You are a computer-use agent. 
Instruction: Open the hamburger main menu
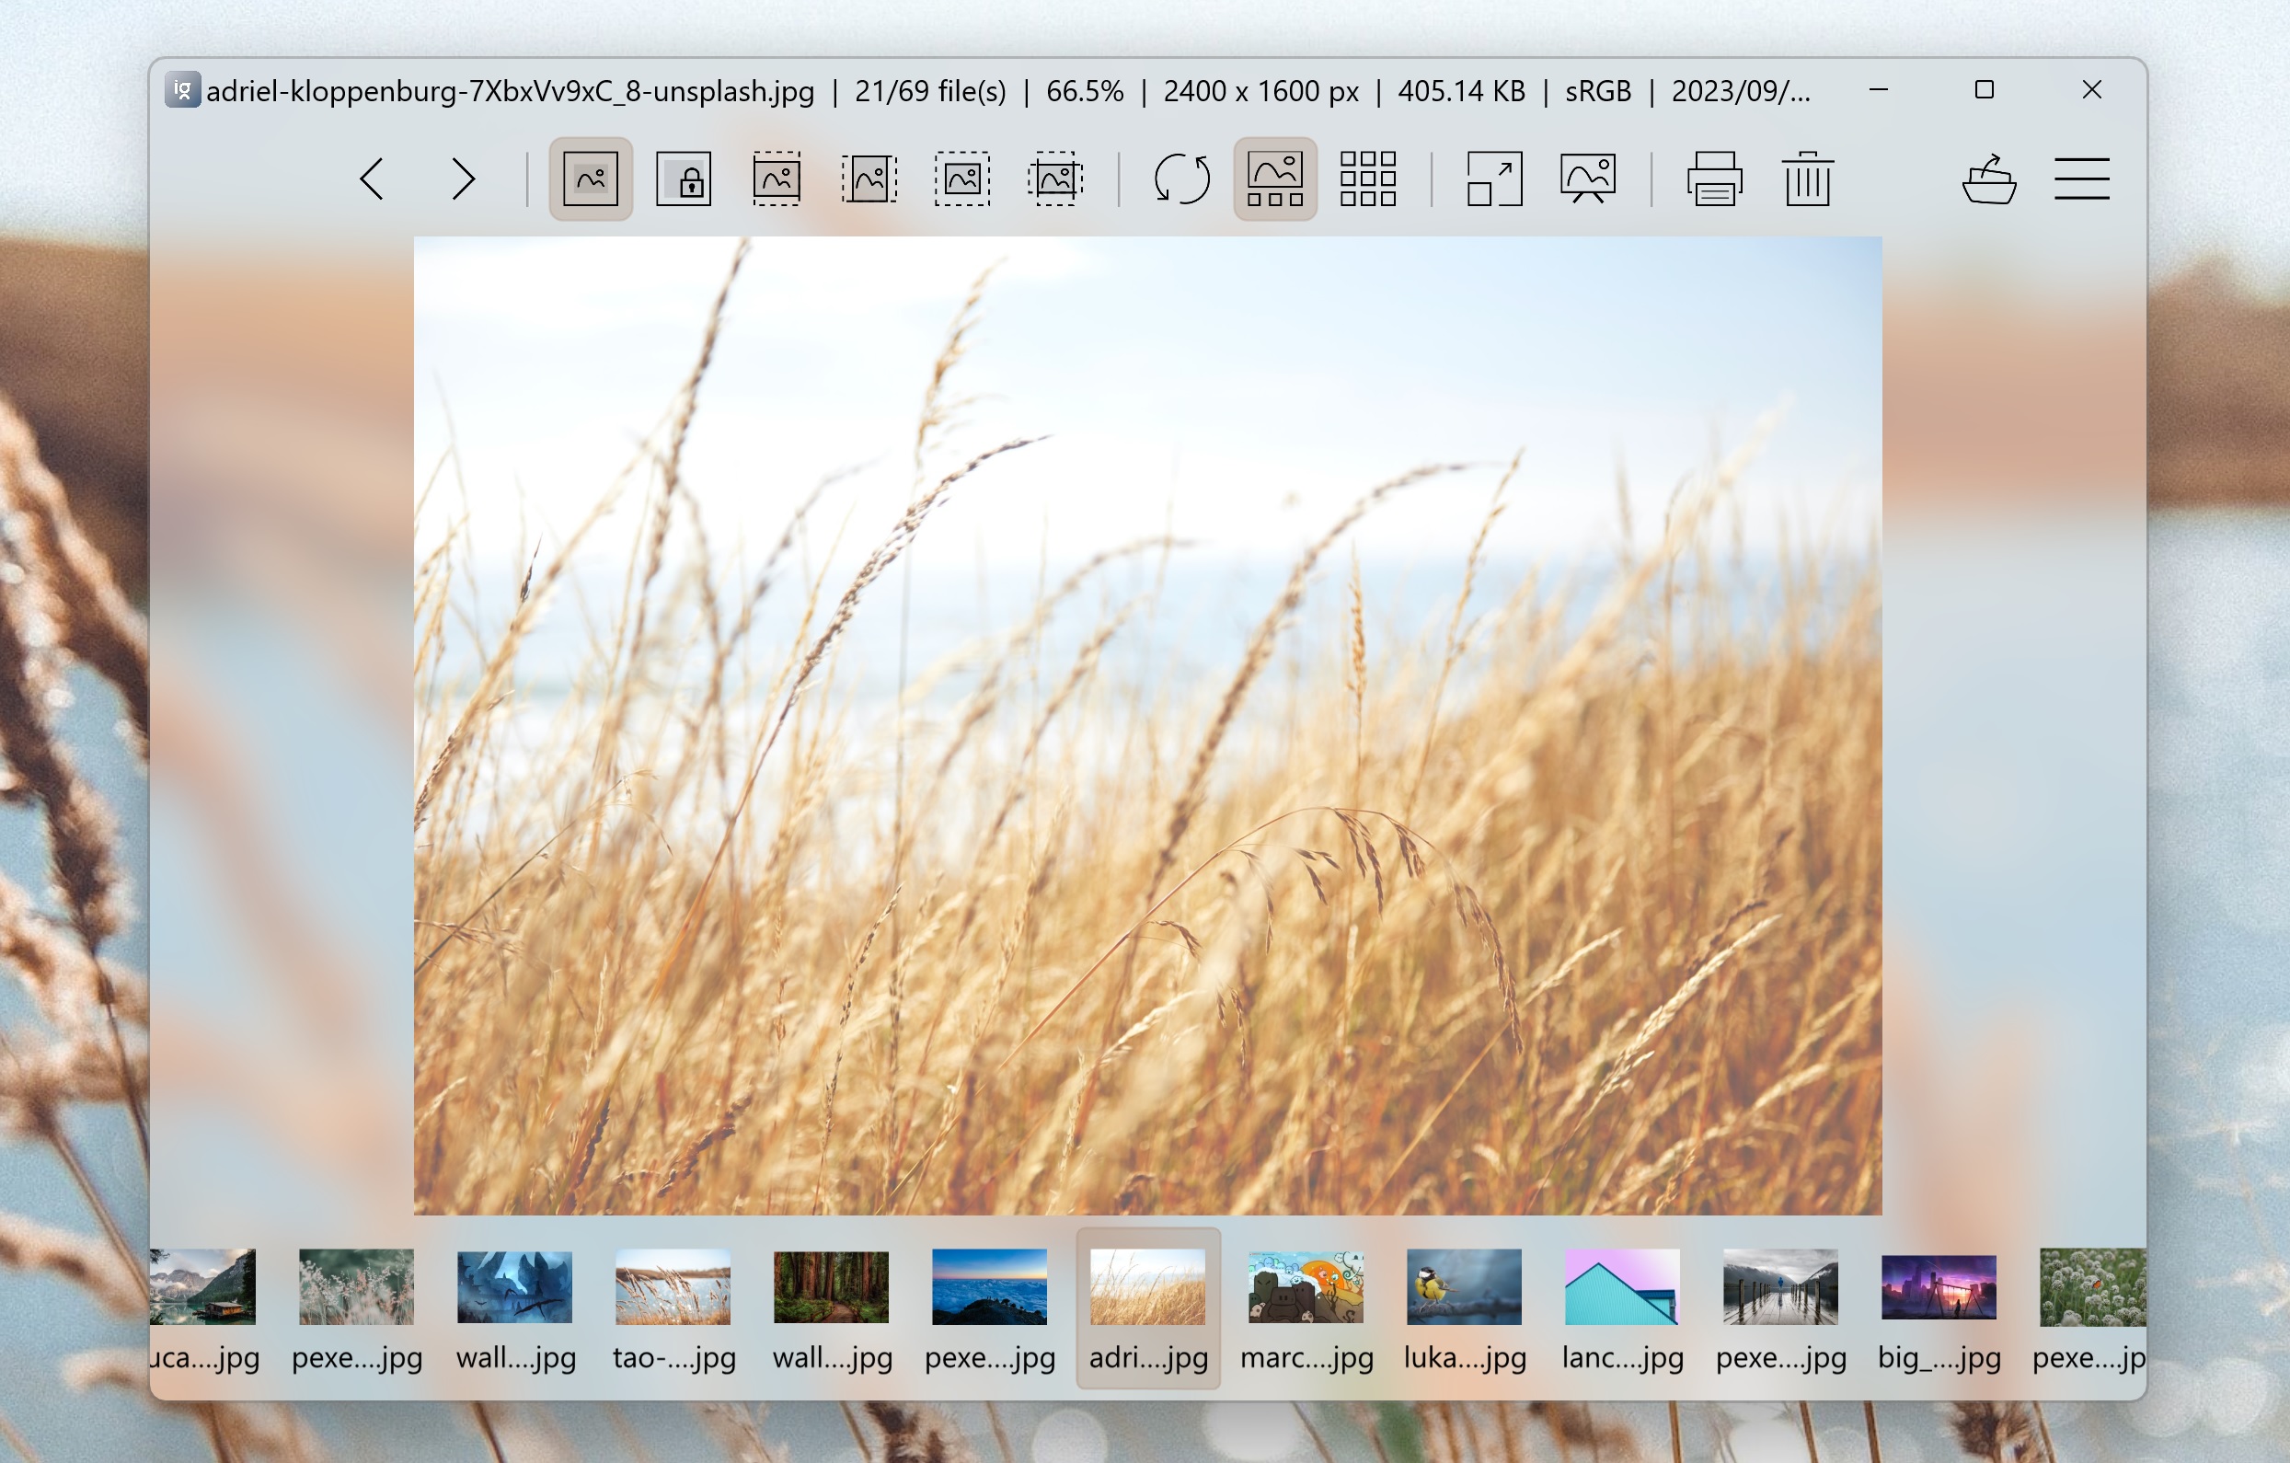pos(2081,179)
